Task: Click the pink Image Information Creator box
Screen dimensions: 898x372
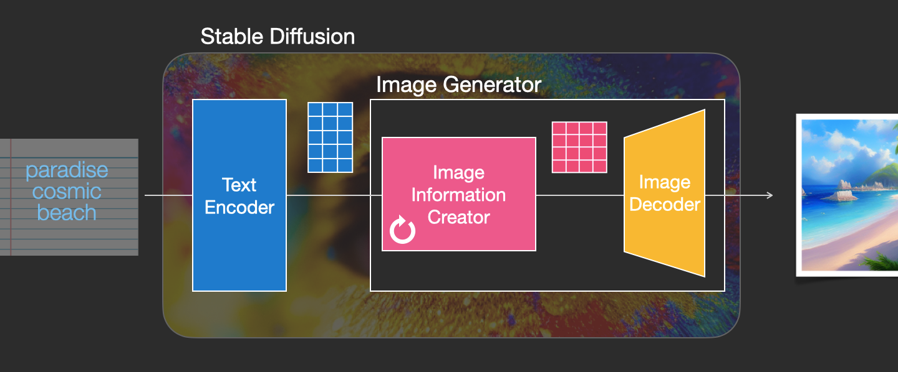Action: click(x=459, y=194)
